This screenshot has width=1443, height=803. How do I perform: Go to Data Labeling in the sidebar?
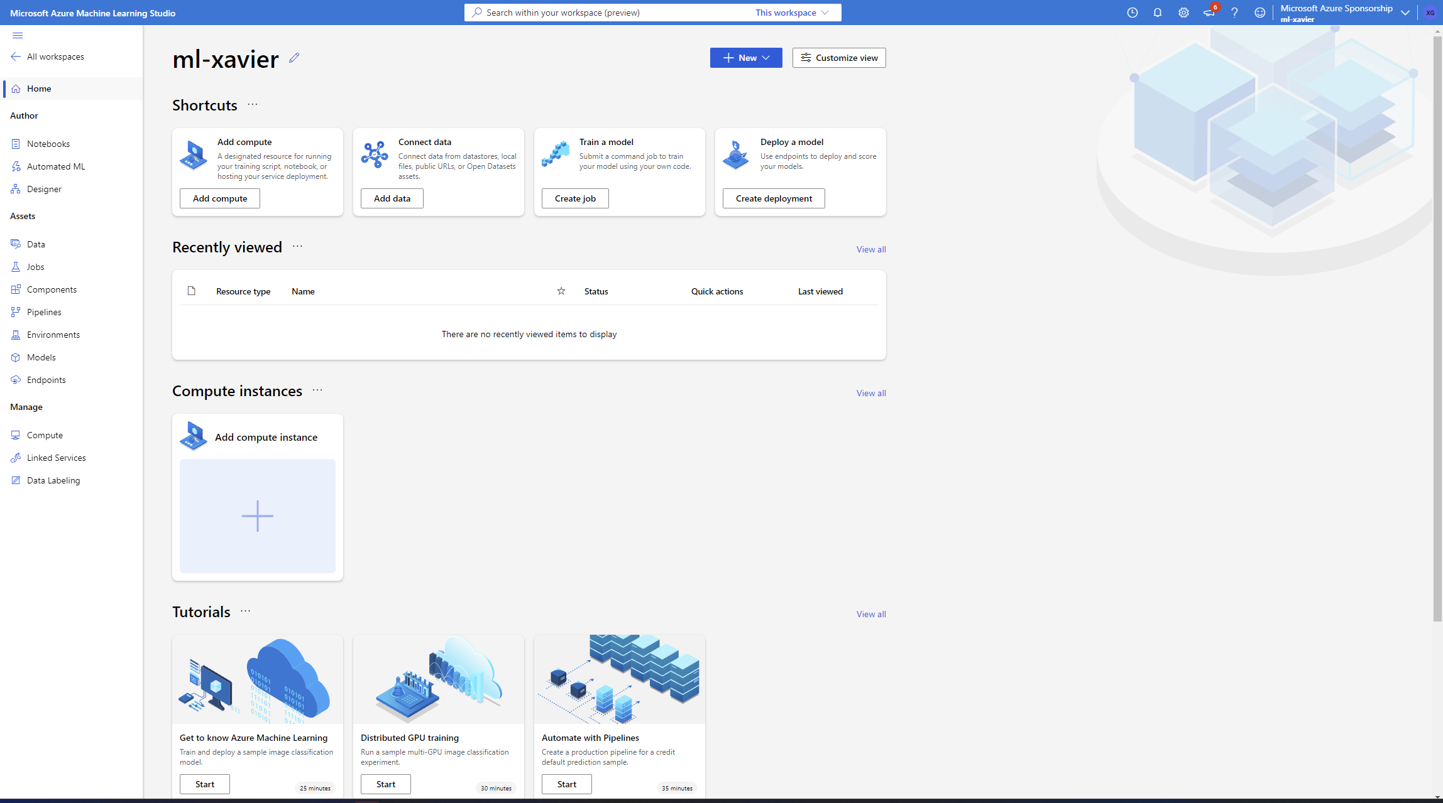(53, 480)
